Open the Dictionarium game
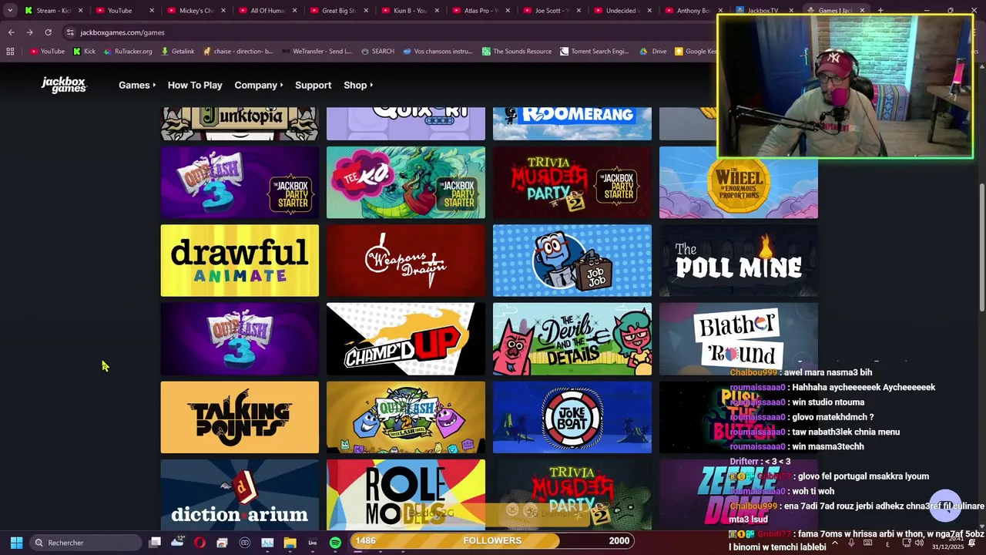 (x=240, y=494)
